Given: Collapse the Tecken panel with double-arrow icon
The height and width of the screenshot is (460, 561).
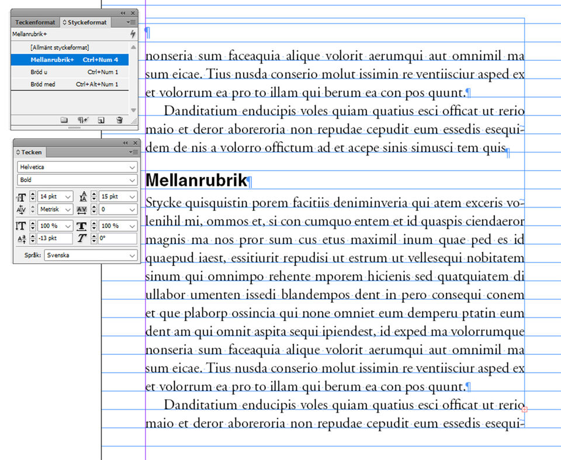Looking at the screenshot, I should pos(126,143).
